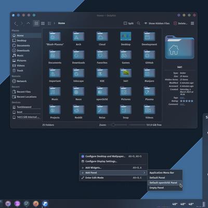
Task: Select the Inkscape folder icon
Action: pyautogui.click(x=79, y=73)
